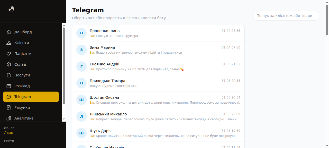Viewport: 329px width, 148px height.
Task: Click the Telegram page heading
Action: click(88, 10)
